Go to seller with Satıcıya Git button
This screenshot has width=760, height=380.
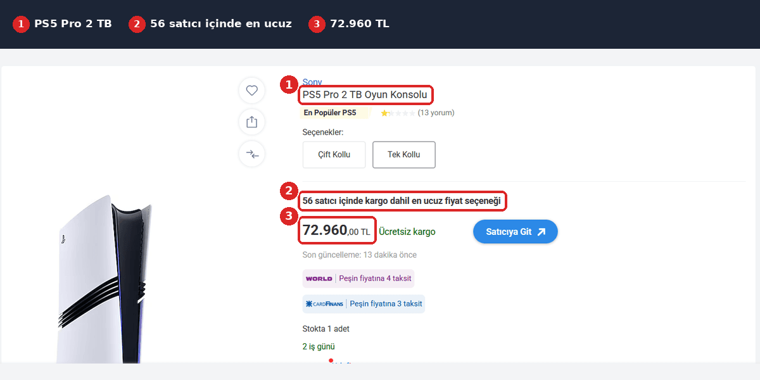click(x=515, y=232)
